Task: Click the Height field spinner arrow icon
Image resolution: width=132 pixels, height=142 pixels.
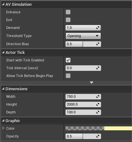Action: tap(98, 104)
